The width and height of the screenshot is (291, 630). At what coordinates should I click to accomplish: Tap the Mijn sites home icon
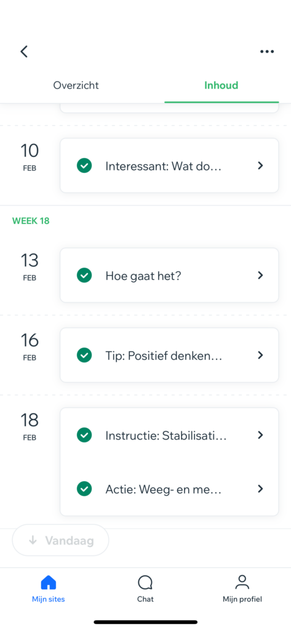click(49, 582)
